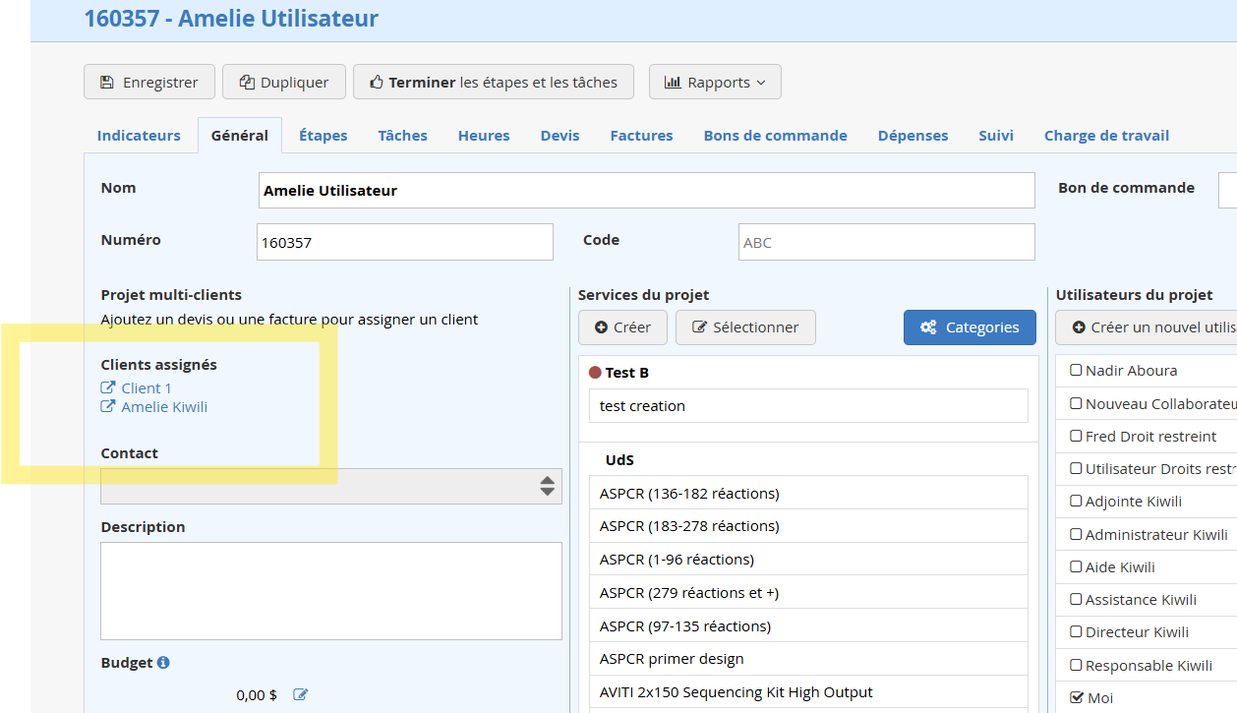Click the Numéro input field

405,242
